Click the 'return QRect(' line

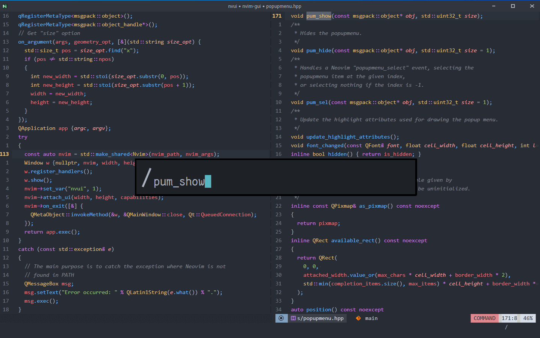tap(317, 258)
